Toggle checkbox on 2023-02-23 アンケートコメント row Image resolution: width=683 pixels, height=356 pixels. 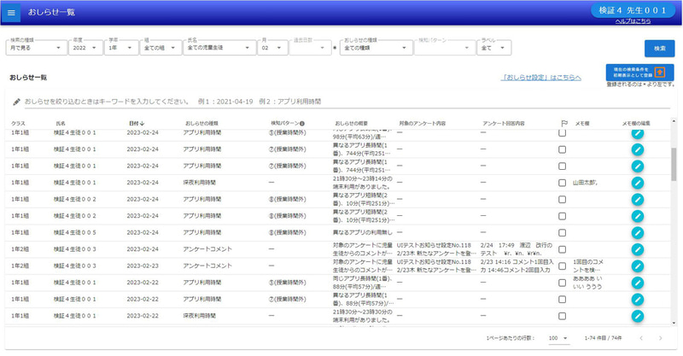(x=563, y=266)
